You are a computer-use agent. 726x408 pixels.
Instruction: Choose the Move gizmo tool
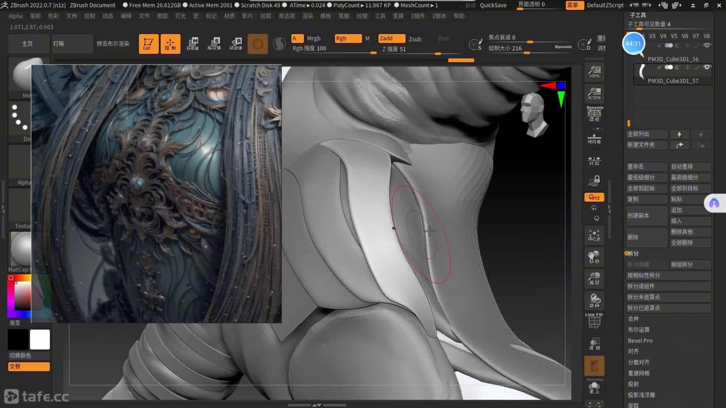192,44
